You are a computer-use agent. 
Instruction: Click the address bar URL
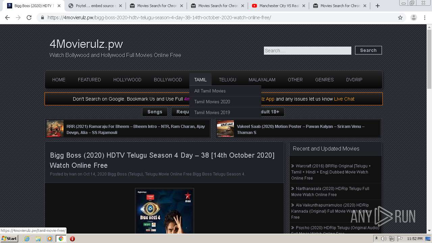click(159, 18)
